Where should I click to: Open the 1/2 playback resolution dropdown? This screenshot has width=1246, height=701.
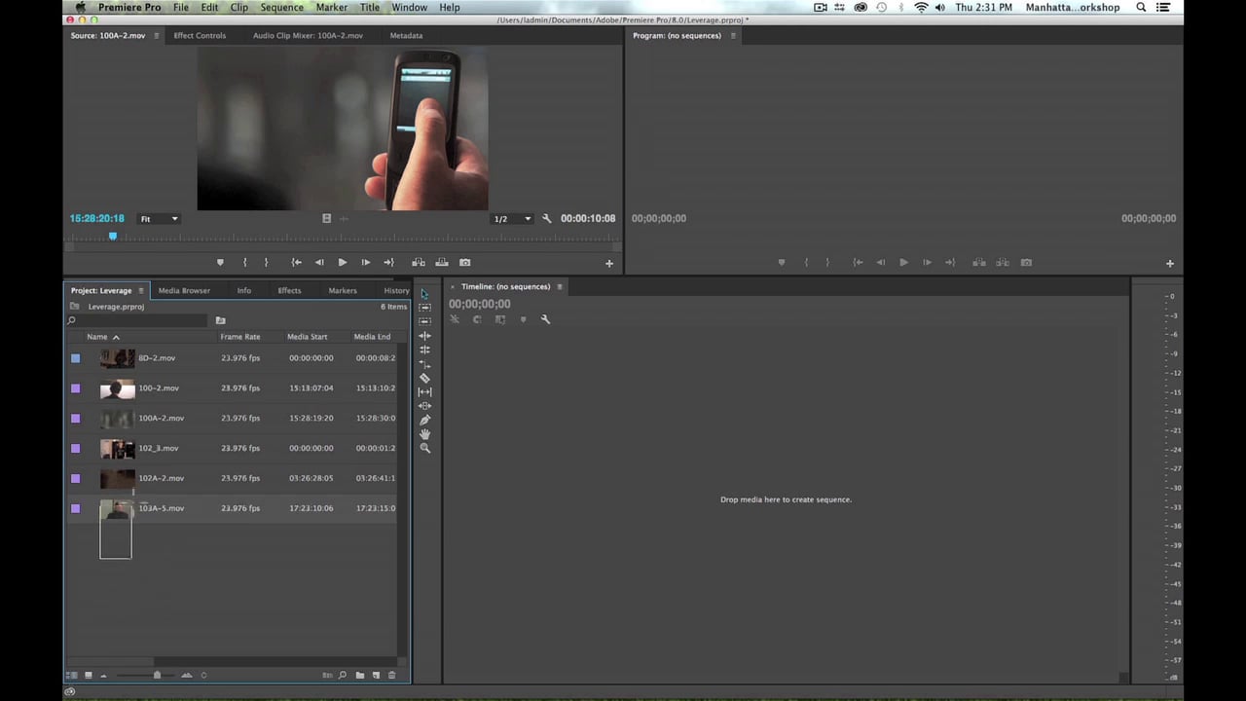(x=513, y=219)
